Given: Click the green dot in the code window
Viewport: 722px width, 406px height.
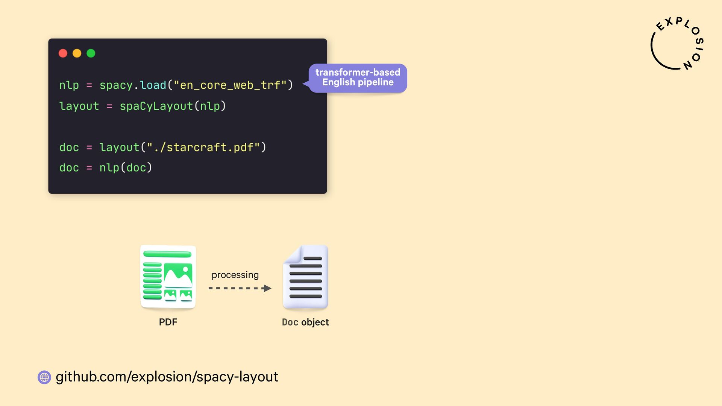Looking at the screenshot, I should 91,53.
